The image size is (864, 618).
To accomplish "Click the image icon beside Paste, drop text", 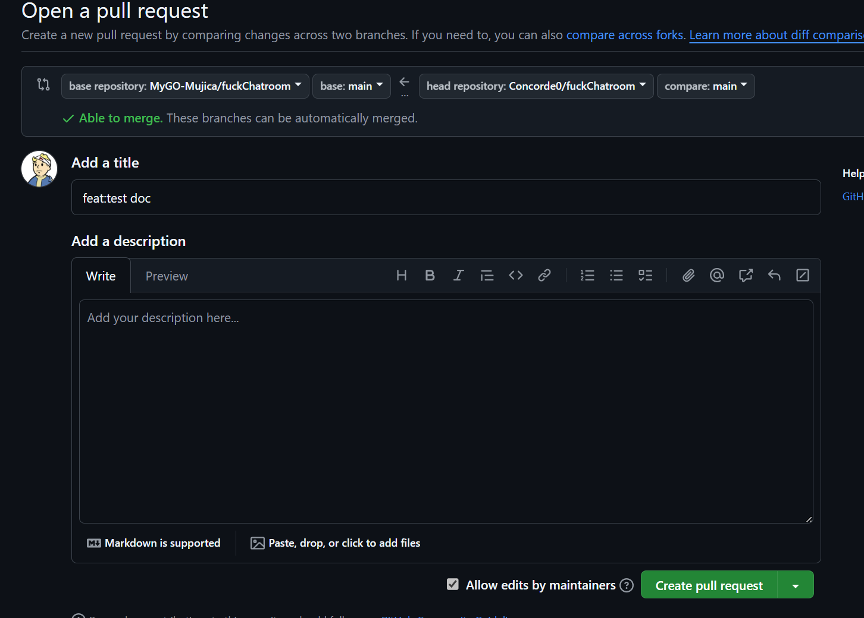I will [x=258, y=543].
